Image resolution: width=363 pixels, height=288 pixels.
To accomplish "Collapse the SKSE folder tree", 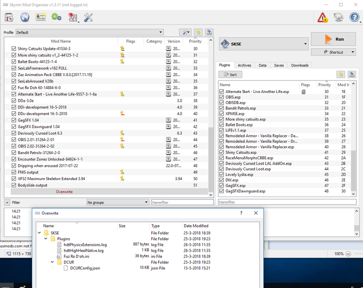I will [39, 233].
